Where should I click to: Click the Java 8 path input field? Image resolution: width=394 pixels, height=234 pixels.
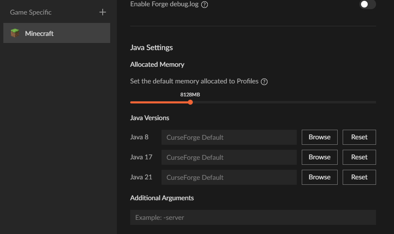pyautogui.click(x=229, y=137)
